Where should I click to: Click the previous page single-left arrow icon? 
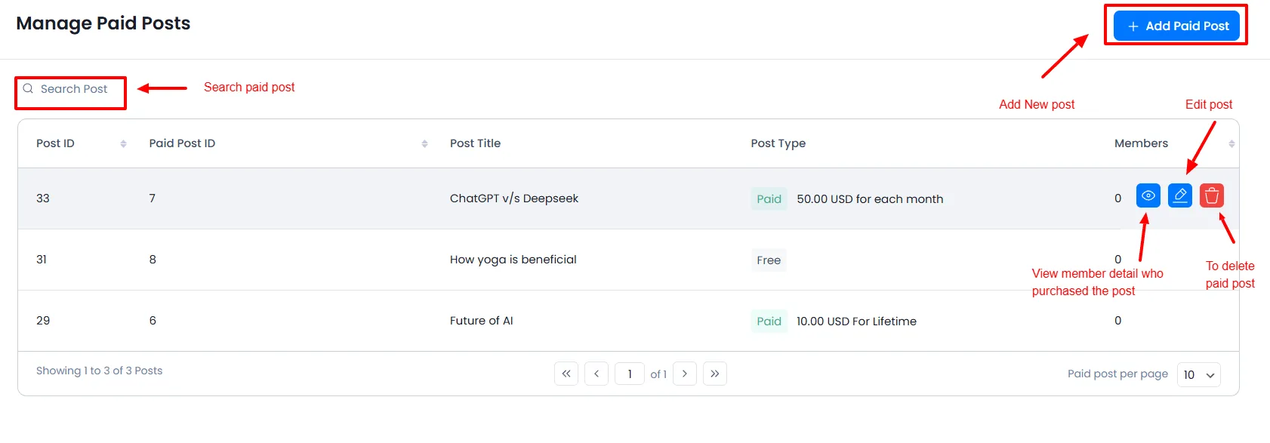tap(596, 373)
